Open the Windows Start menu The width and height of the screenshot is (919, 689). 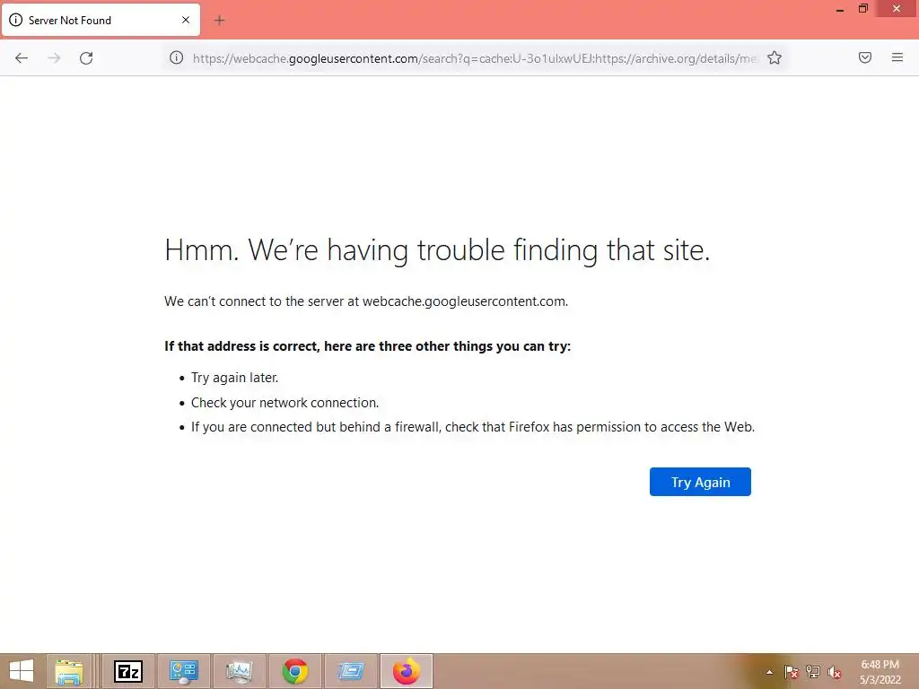(22, 671)
